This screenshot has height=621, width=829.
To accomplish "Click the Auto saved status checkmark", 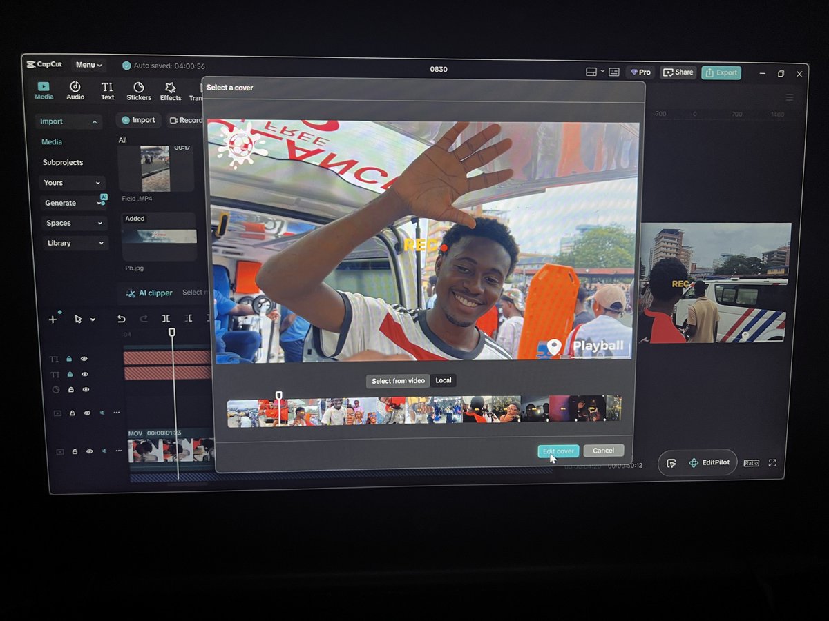I will click(126, 66).
